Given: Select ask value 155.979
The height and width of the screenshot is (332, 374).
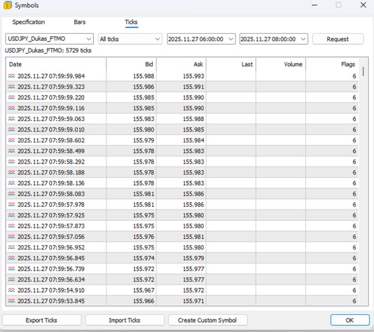Looking at the screenshot, I should click(x=194, y=258).
